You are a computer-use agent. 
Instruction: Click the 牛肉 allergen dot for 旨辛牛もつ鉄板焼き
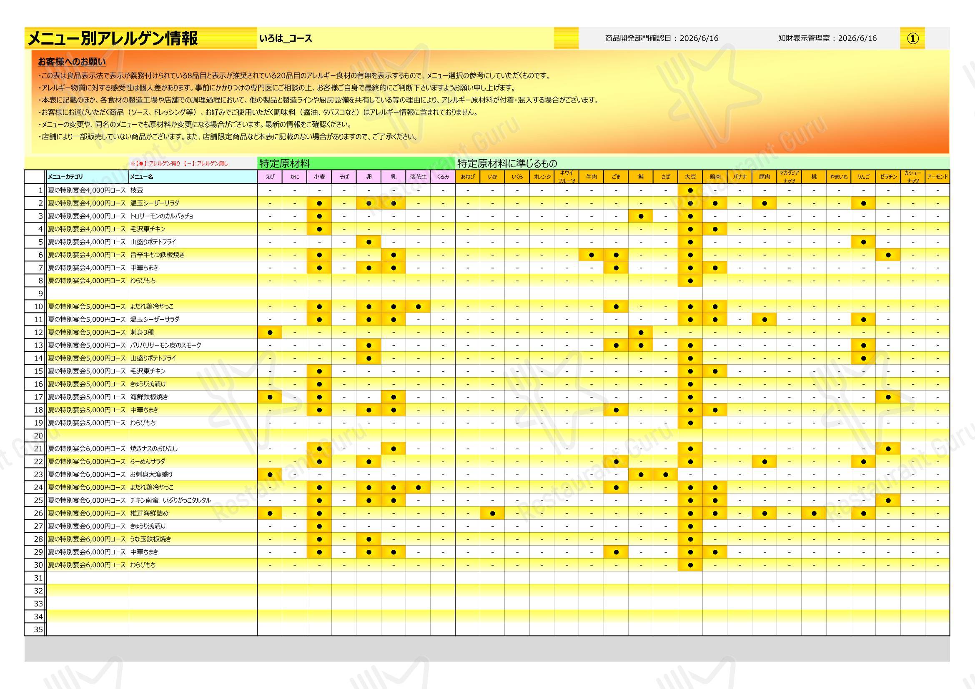592,255
